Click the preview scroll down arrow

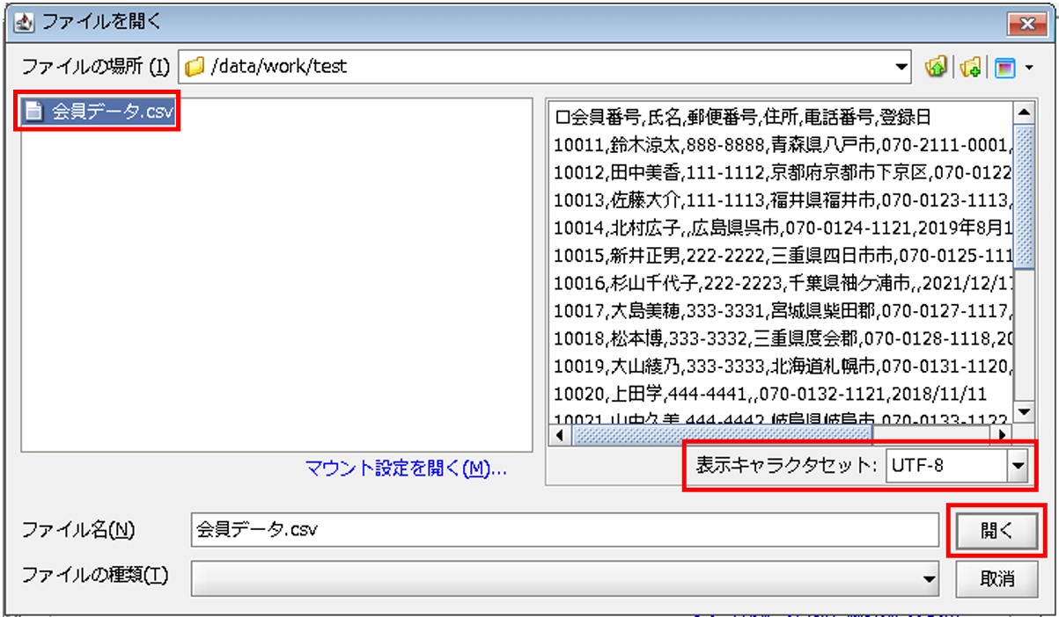(1024, 411)
